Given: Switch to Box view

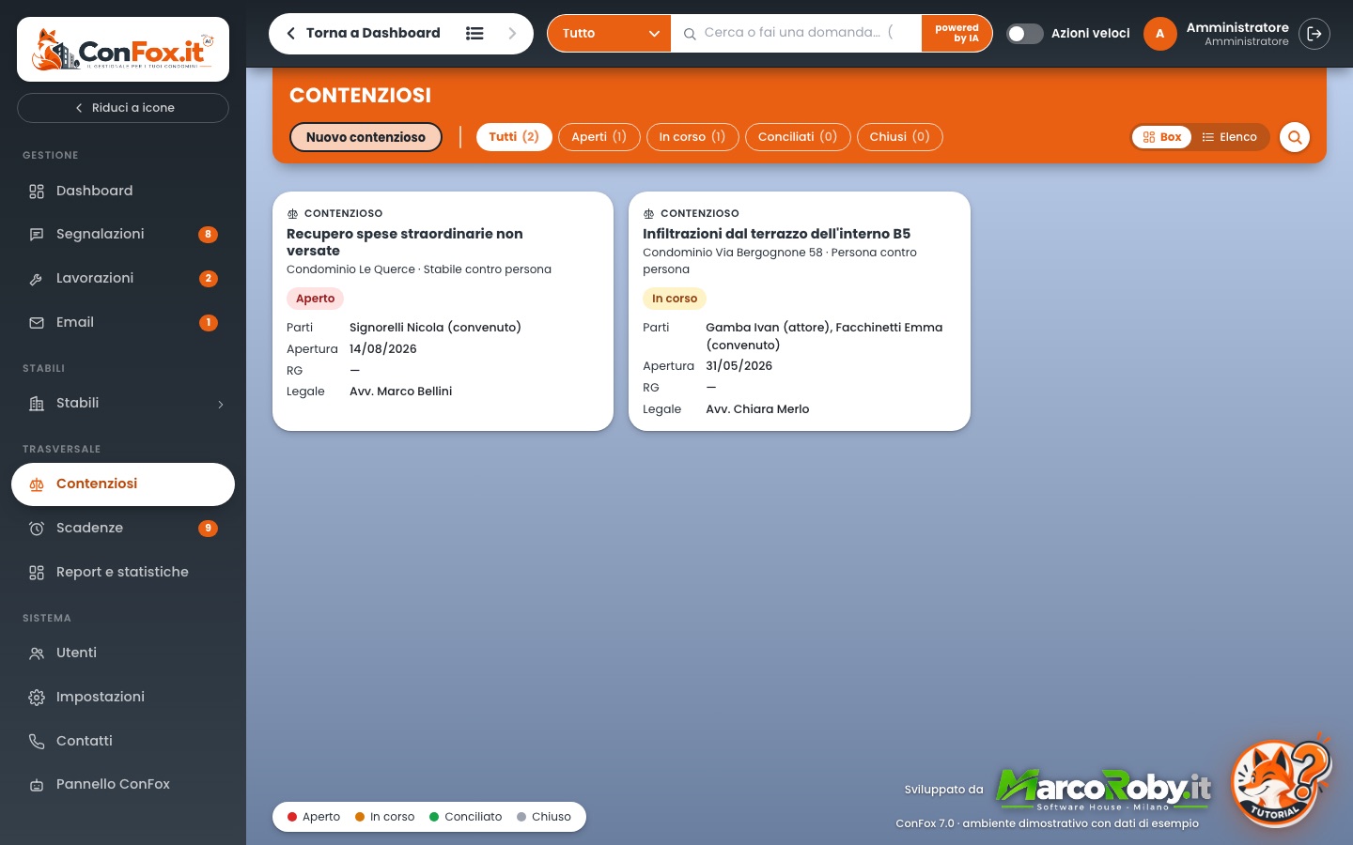Looking at the screenshot, I should [1162, 137].
